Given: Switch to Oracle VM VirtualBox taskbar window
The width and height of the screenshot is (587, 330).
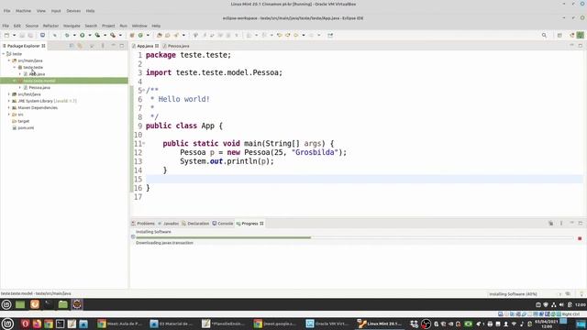Looking at the screenshot, I should 327,324.
